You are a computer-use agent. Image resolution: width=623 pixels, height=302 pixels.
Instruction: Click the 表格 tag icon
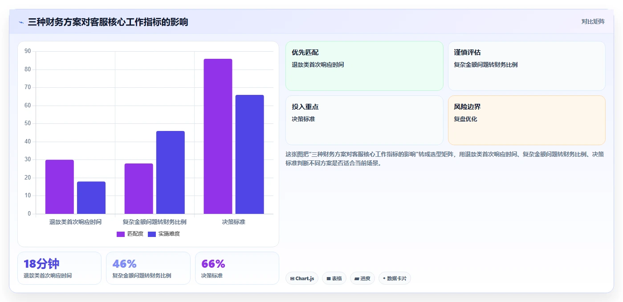tap(329, 279)
